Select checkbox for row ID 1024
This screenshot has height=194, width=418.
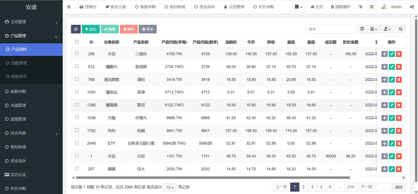pyautogui.click(x=77, y=92)
